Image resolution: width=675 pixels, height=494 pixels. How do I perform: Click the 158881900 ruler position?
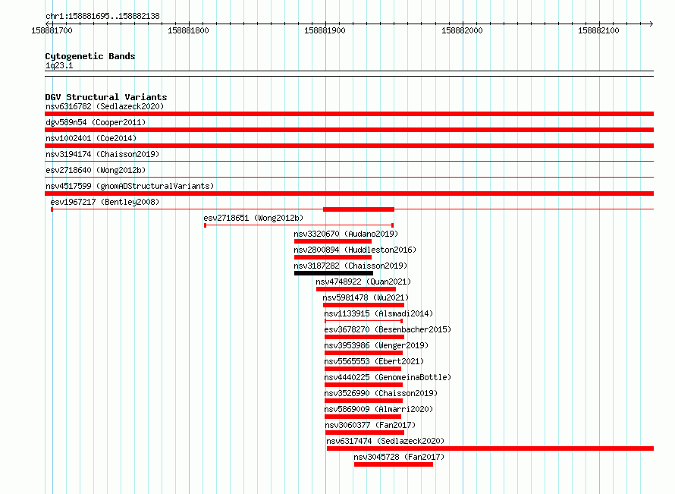pos(325,30)
